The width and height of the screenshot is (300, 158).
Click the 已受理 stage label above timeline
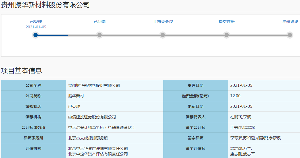[36, 22]
